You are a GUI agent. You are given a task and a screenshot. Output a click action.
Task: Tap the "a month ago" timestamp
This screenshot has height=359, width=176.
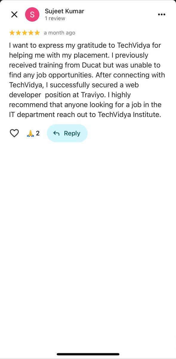pyautogui.click(x=59, y=33)
